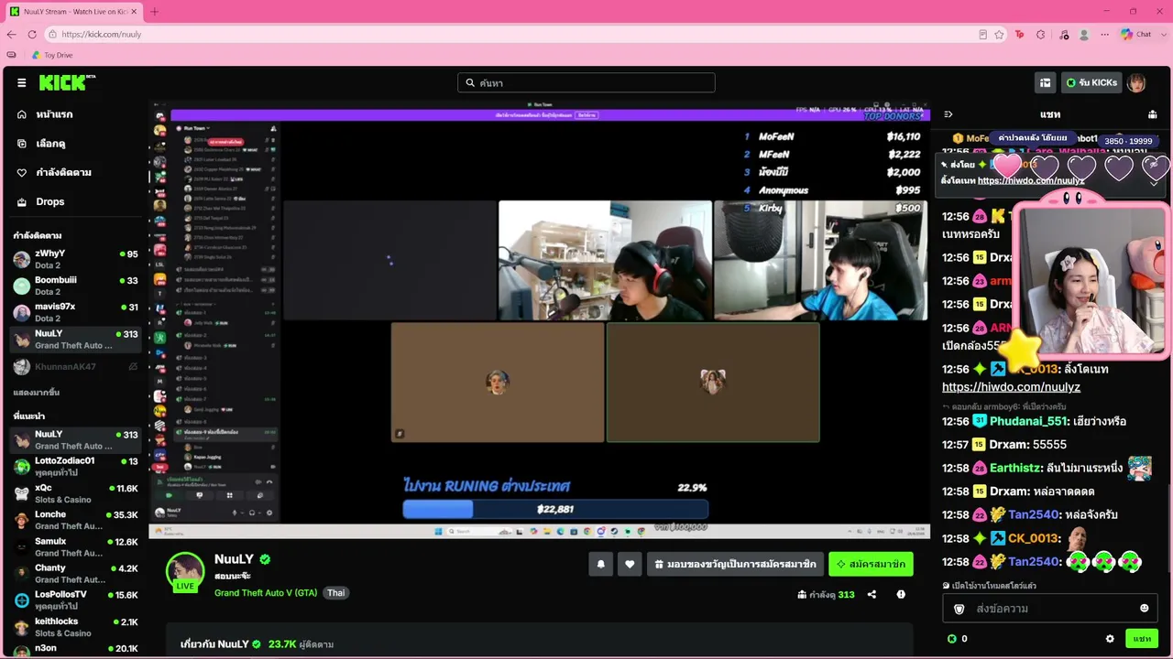
Task: Open recommended channel keithlocks
Action: (75, 627)
